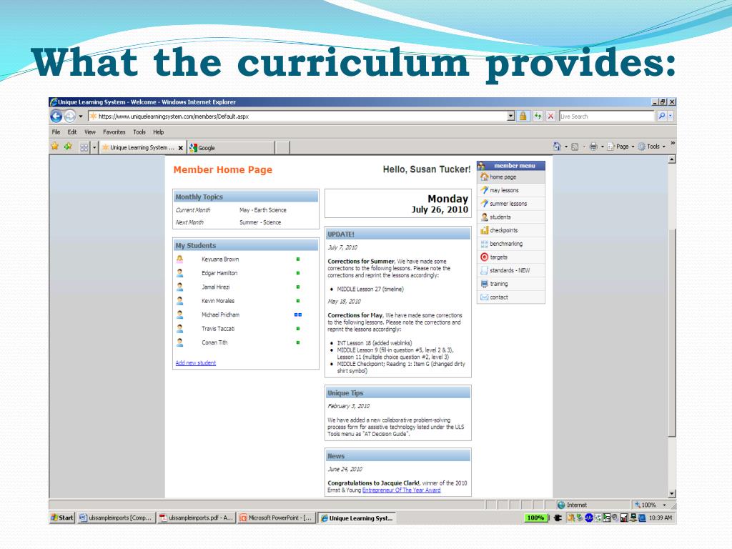732x549 pixels.
Task: Open the Tools toolbar dropdown
Action: click(652, 147)
